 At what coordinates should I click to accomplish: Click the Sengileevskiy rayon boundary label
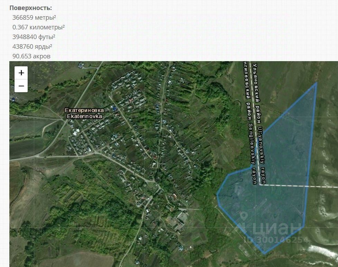[x=253, y=154]
